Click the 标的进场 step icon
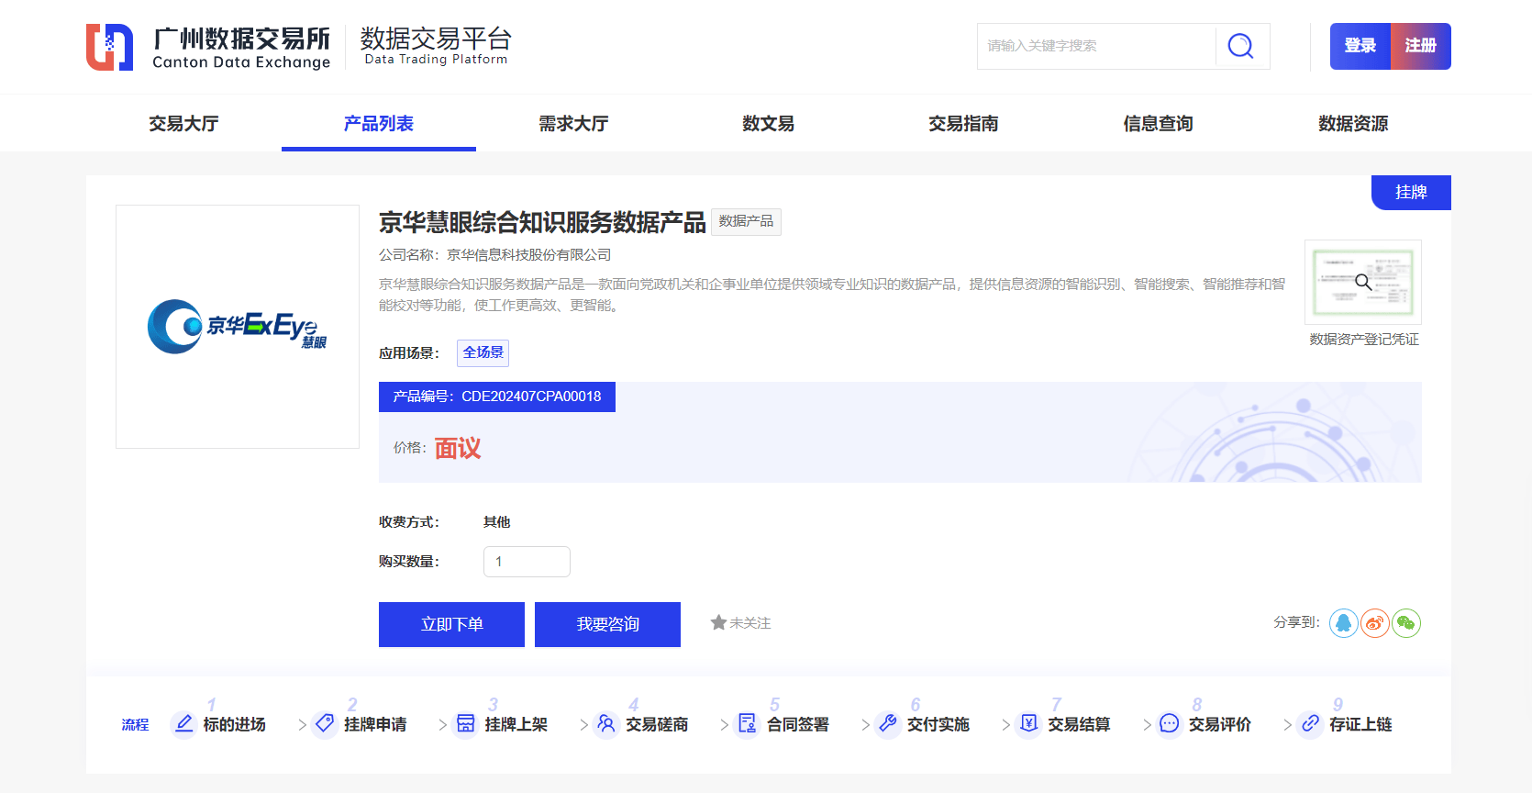Screen dimensions: 1532x793 (x=184, y=724)
